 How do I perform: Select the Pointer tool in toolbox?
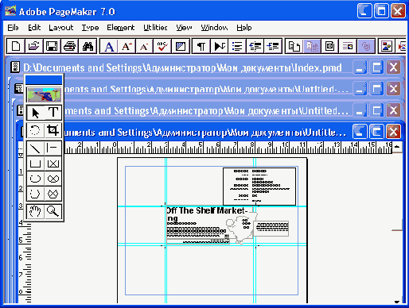pos(35,113)
